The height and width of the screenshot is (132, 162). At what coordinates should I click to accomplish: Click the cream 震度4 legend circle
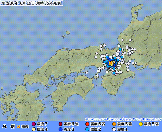click(x=34, y=129)
